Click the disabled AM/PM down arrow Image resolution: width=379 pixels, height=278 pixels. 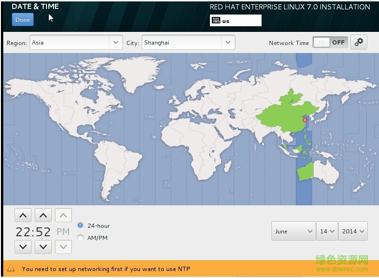point(63,246)
